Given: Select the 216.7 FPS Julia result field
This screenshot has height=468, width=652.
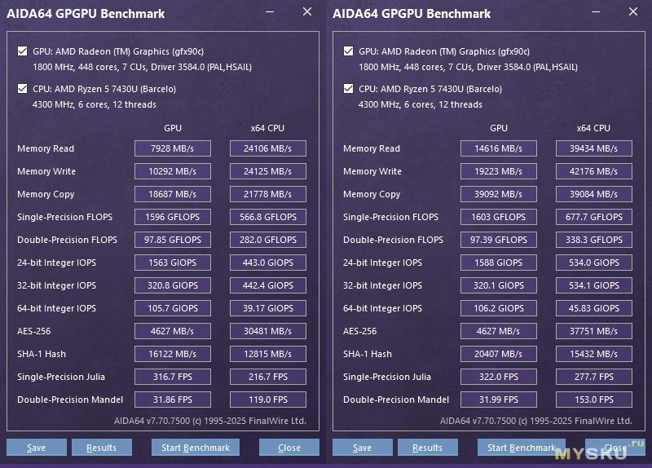Looking at the screenshot, I should (268, 377).
